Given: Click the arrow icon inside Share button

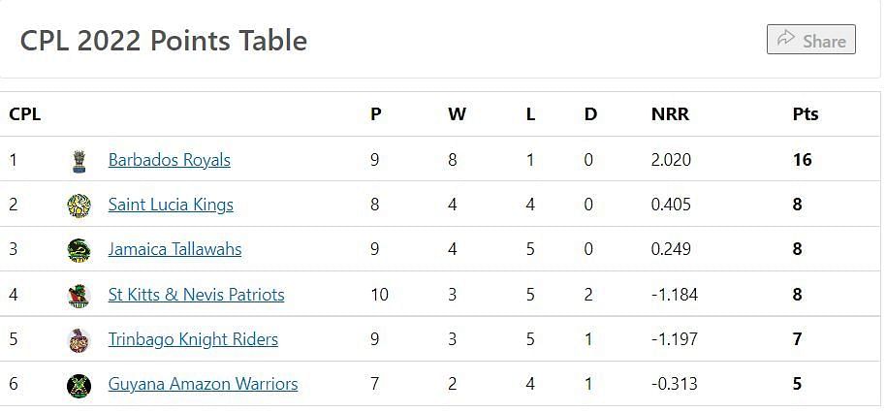Looking at the screenshot, I should 786,39.
